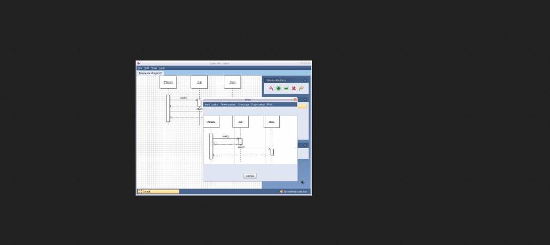Open the View menu
Viewport: 550px width, 245px height.
pos(154,68)
